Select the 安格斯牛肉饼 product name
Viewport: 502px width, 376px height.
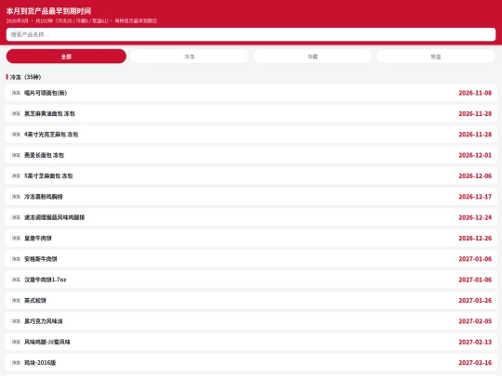click(x=41, y=259)
